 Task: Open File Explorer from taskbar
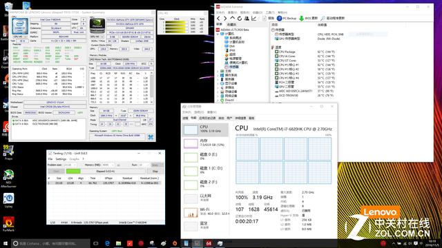118,243
